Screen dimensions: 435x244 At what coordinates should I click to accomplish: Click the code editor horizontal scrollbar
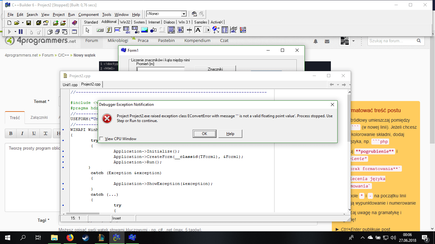205,213
